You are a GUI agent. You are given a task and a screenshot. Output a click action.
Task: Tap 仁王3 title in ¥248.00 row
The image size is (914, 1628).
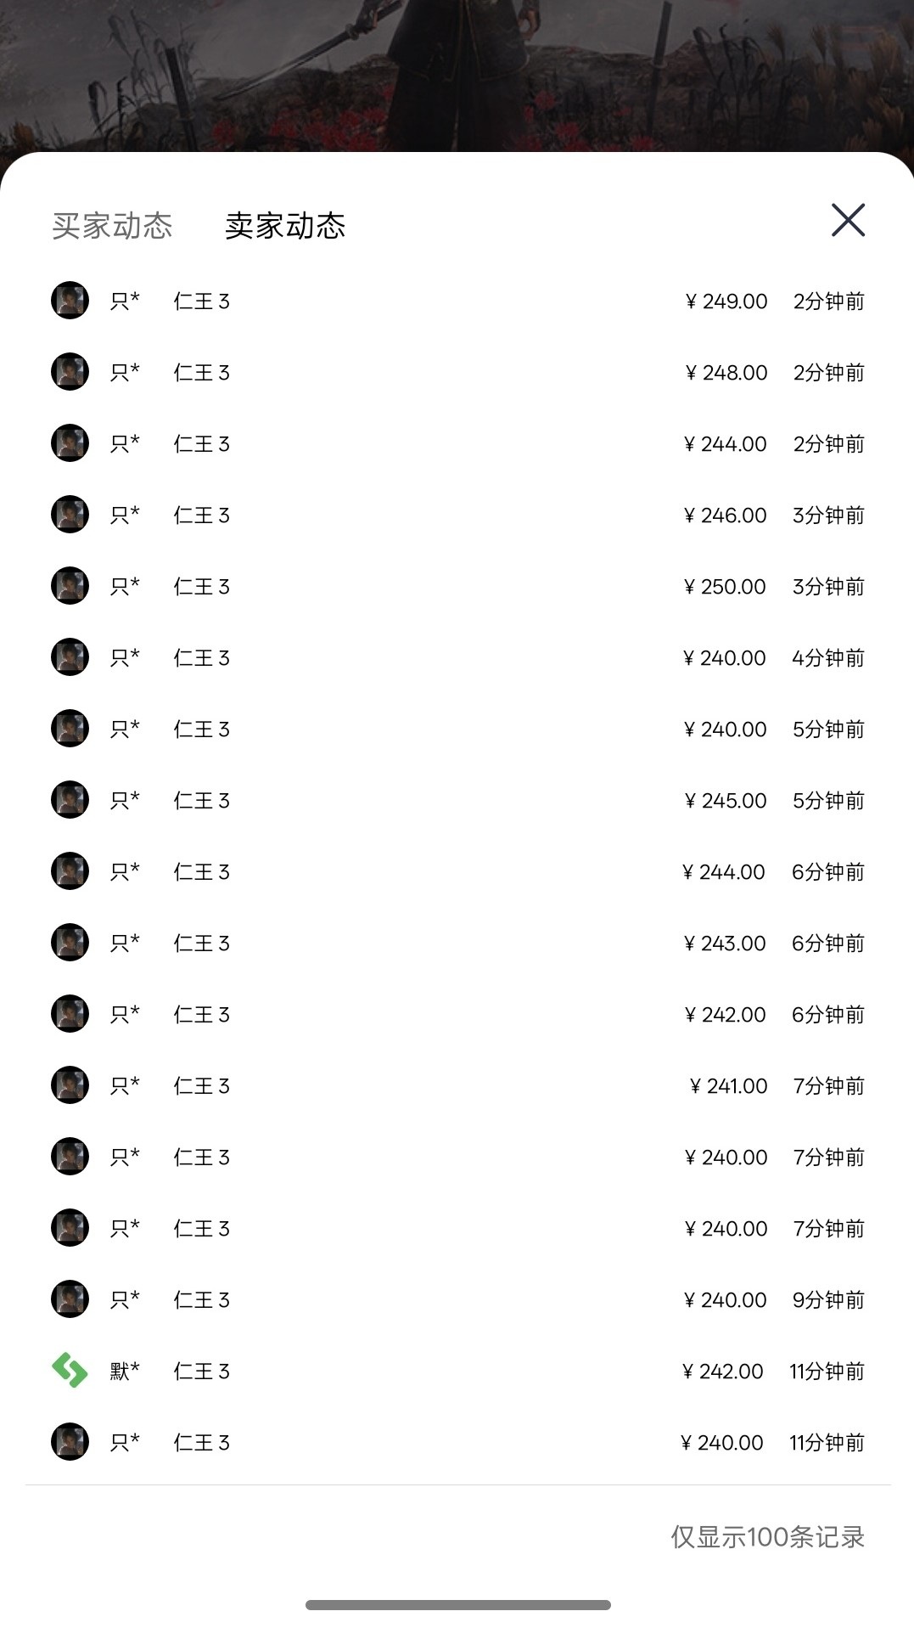coord(202,373)
